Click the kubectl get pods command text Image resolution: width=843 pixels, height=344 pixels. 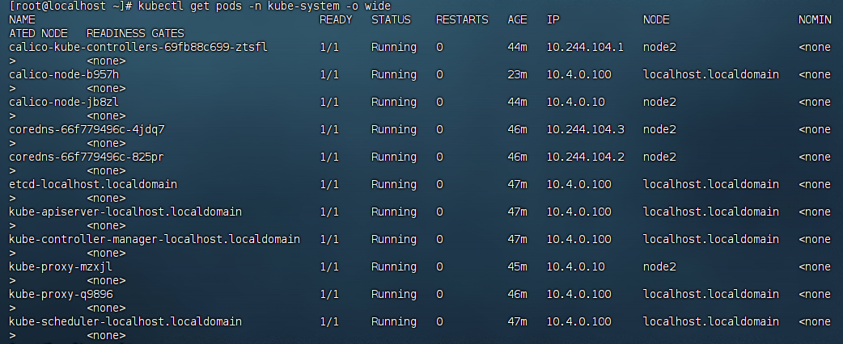pos(265,6)
